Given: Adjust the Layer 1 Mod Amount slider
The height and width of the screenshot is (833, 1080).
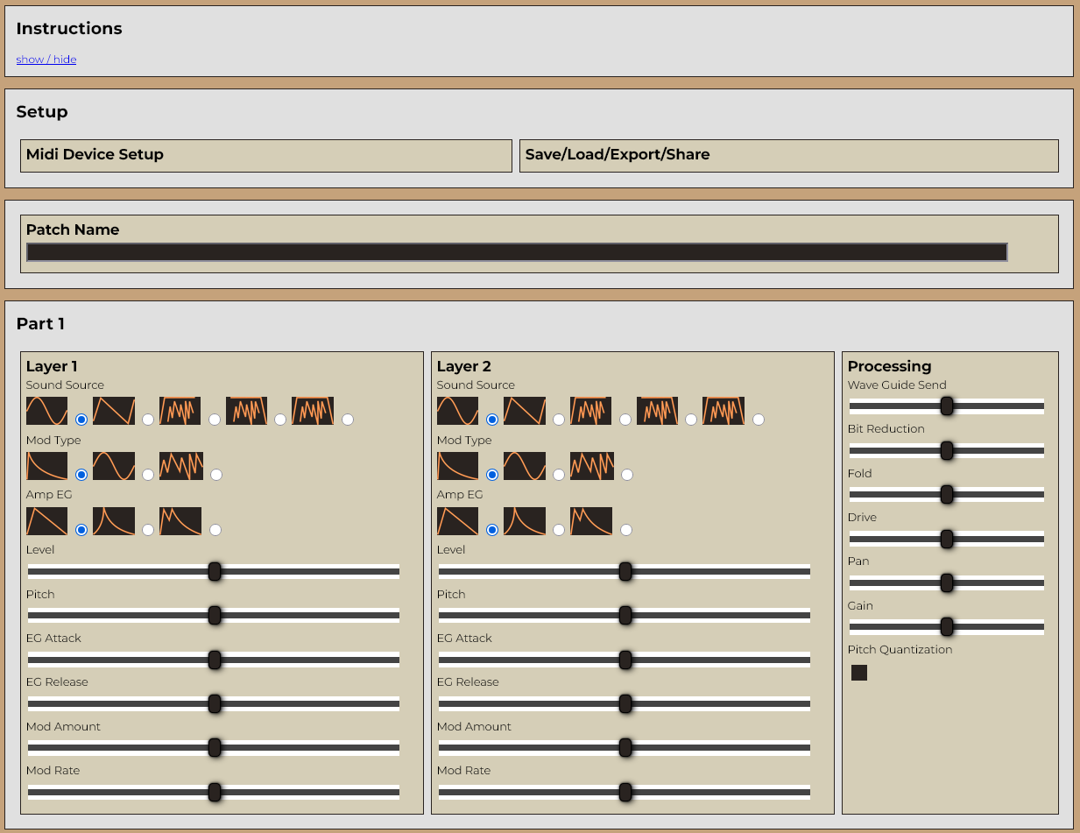Looking at the screenshot, I should tap(214, 748).
